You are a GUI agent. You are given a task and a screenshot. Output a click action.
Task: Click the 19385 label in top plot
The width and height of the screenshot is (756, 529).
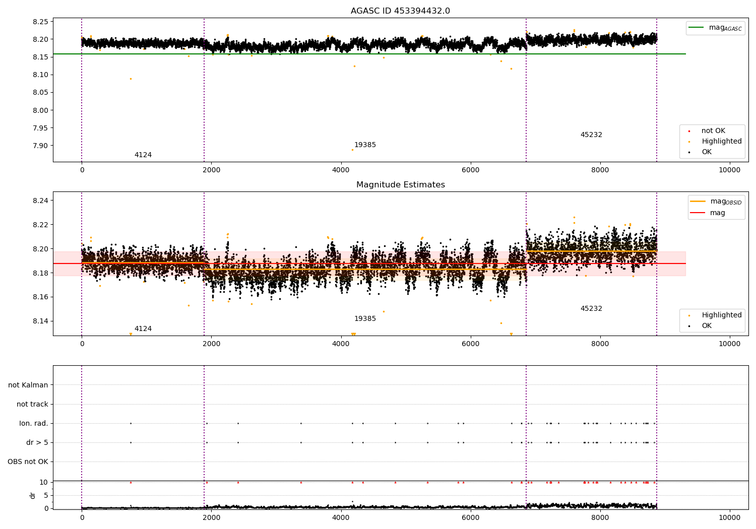click(x=365, y=145)
